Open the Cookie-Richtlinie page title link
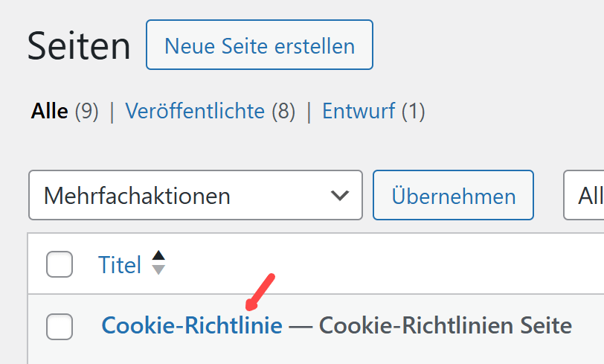The height and width of the screenshot is (364, 604). point(192,325)
